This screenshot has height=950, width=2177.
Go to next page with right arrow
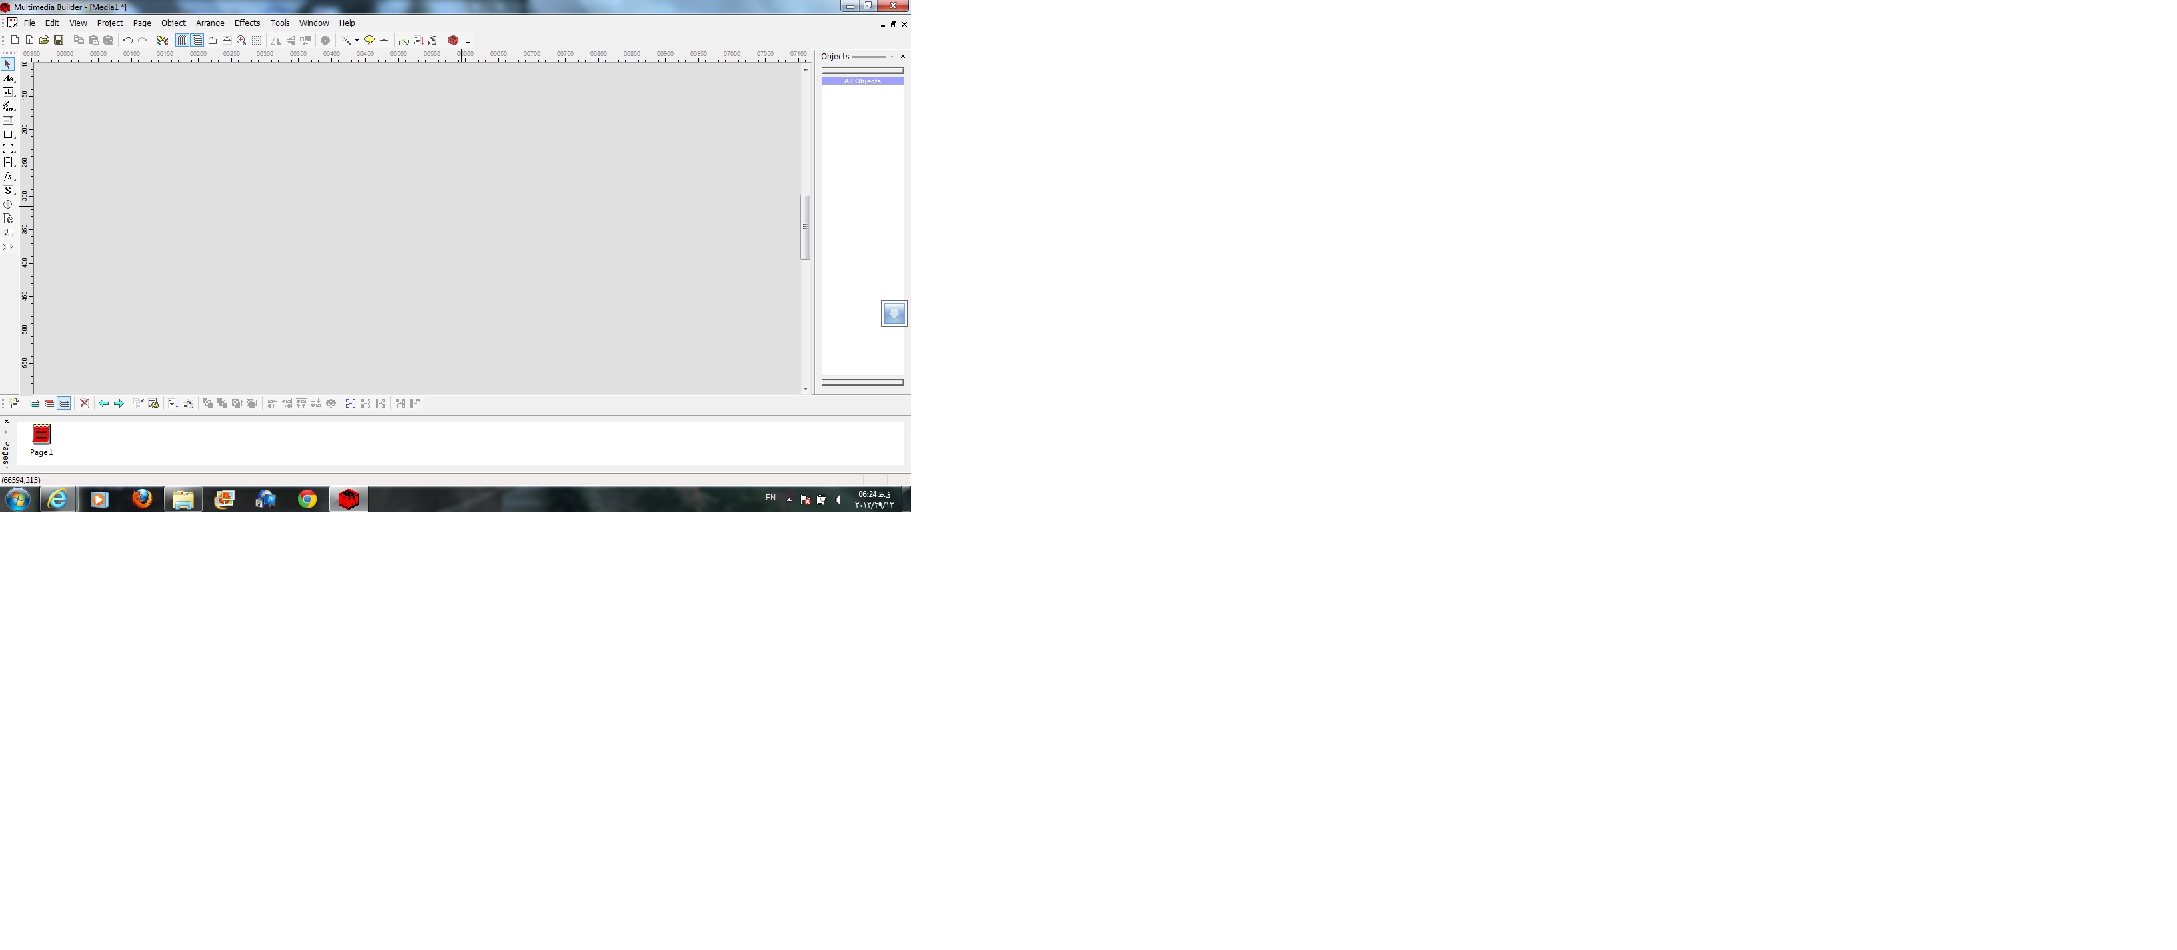point(119,403)
